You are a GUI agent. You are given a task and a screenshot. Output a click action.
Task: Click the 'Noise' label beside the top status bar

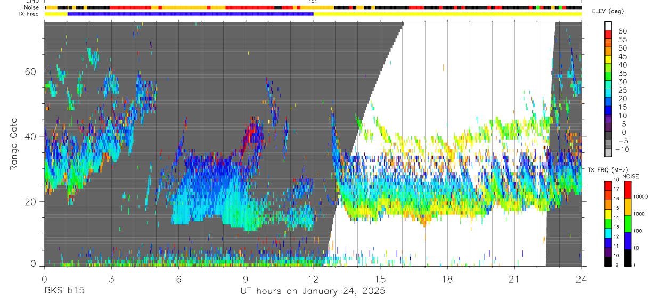click(32, 7)
